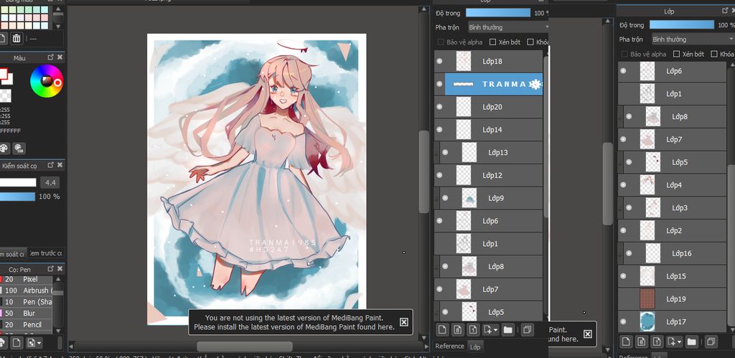Float the Cọ: Pen brush panel
The image size is (735, 358).
coord(51,269)
